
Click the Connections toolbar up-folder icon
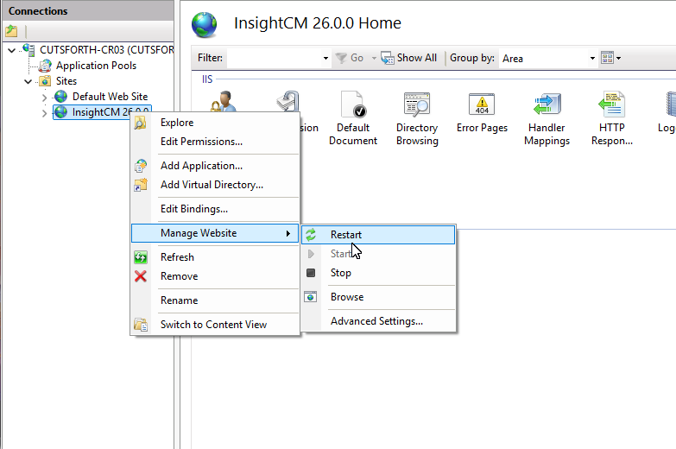[x=11, y=30]
